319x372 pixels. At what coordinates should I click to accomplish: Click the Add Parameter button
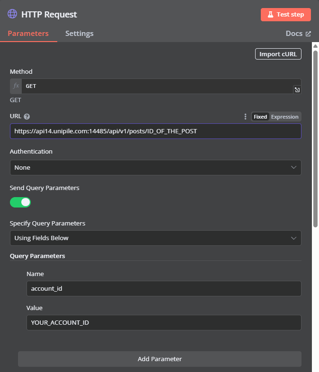click(159, 359)
